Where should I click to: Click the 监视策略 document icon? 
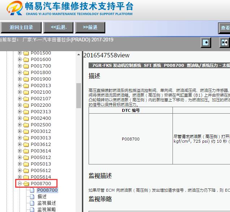32,209
